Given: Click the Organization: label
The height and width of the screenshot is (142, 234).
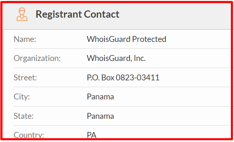Looking at the screenshot, I should (x=37, y=59).
